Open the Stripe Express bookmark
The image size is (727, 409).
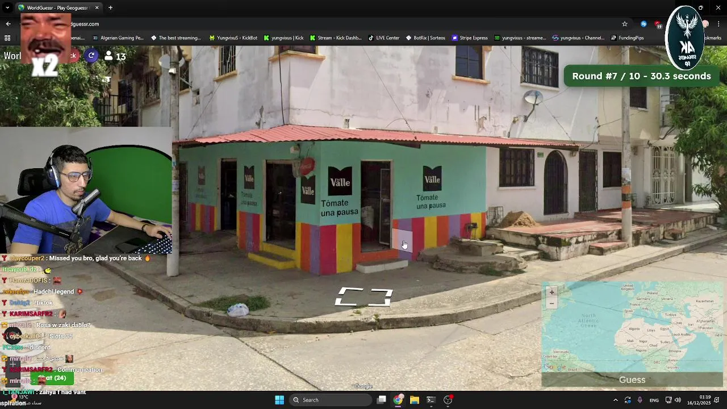[470, 38]
